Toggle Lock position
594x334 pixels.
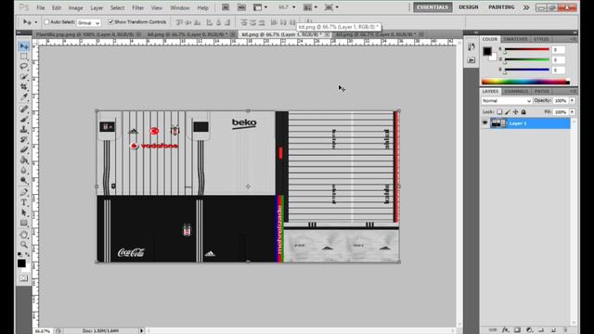click(x=515, y=111)
